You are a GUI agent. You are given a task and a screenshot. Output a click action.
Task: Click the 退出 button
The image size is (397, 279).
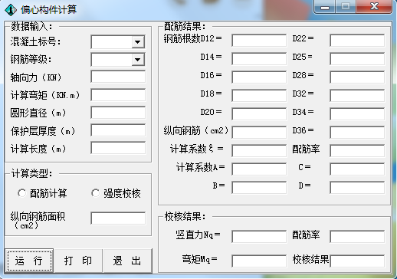pos(127,261)
